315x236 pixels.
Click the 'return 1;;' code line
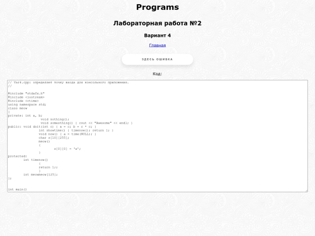(48, 167)
